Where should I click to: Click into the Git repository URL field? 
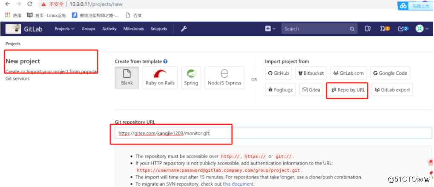273,133
